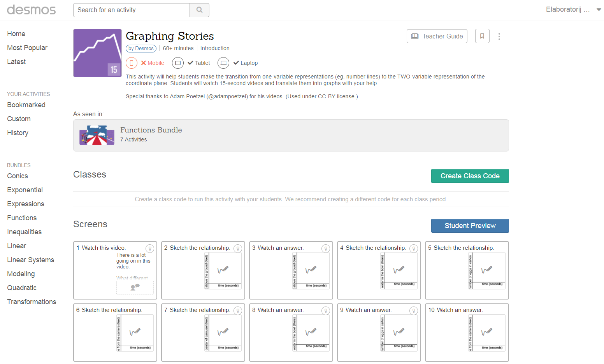
Task: Click the tablet device icon
Action: coord(178,63)
